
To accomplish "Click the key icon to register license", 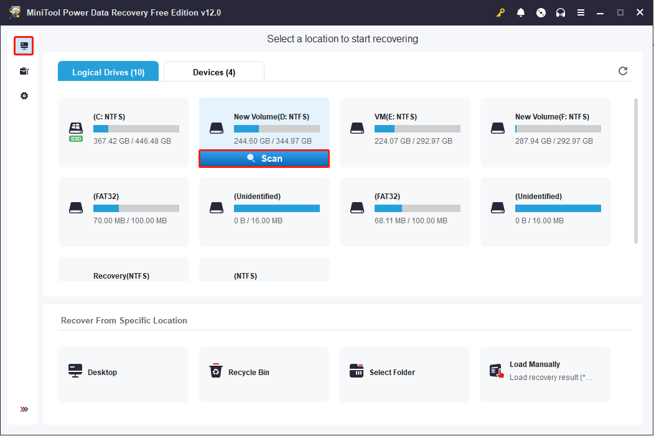I will 500,12.
